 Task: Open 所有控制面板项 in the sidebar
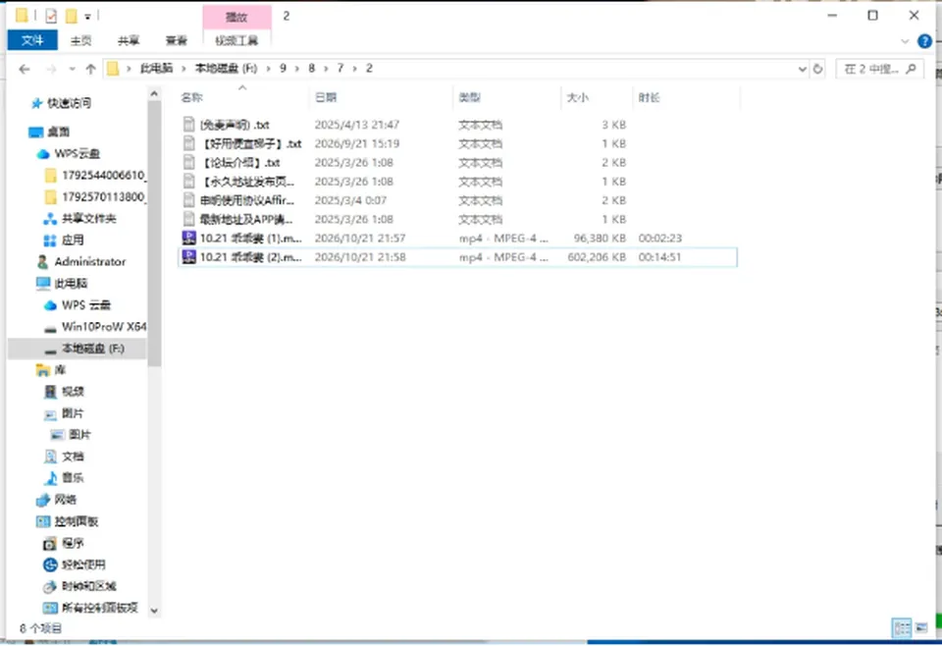point(91,608)
